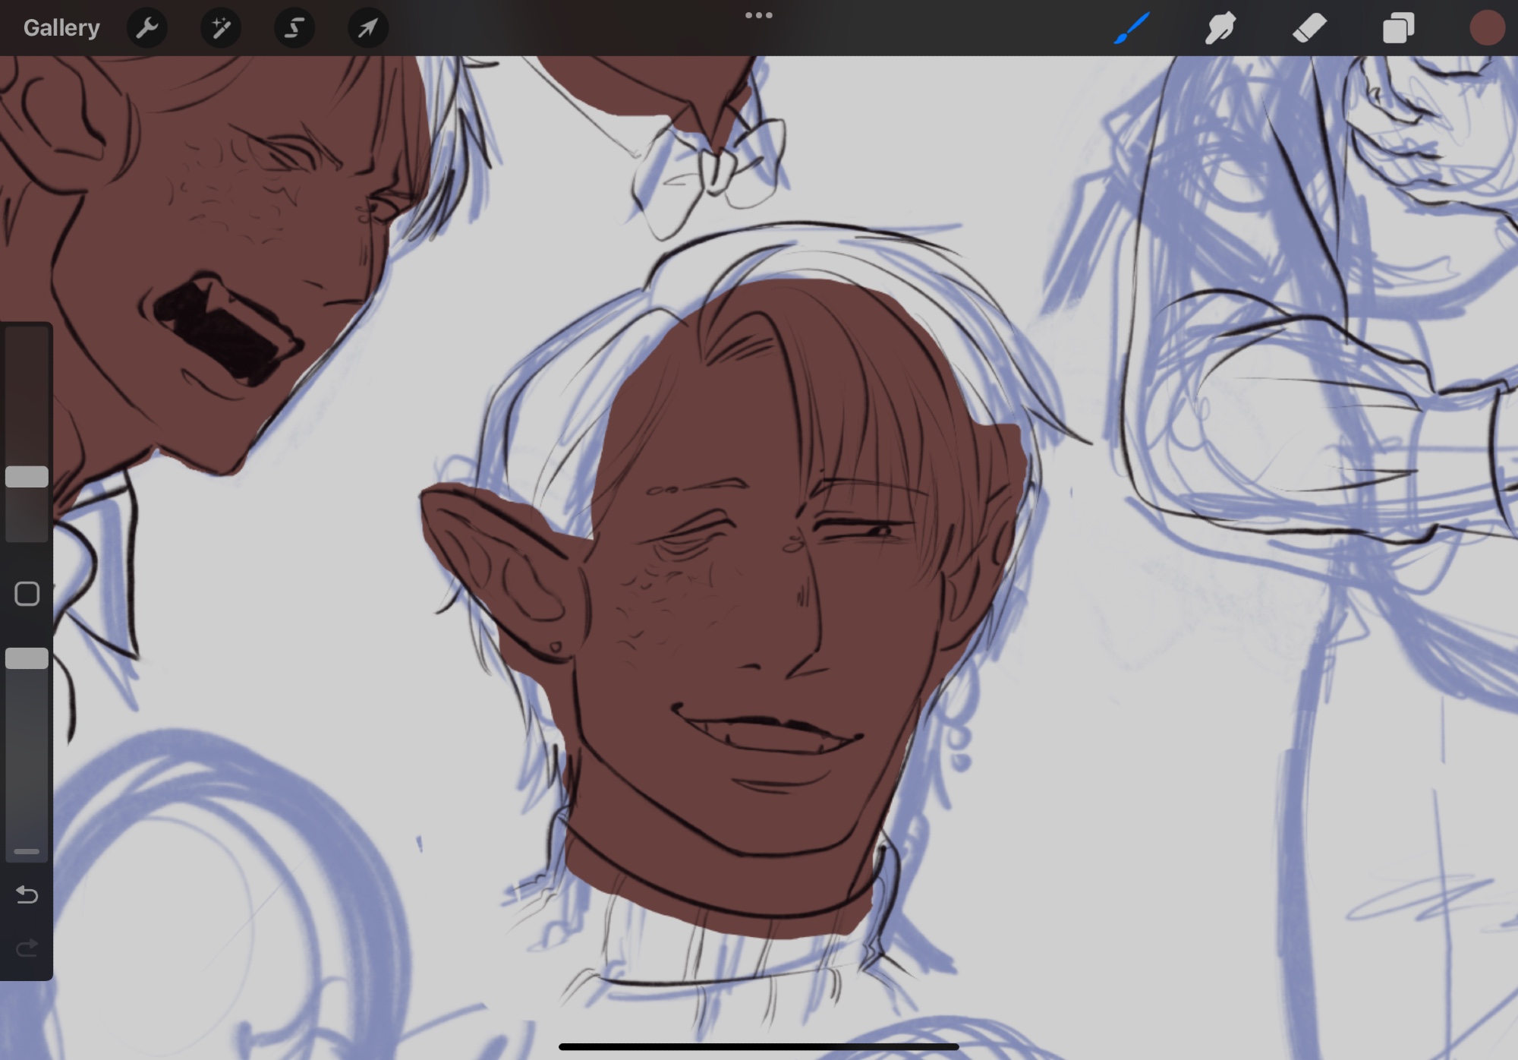
Task: Return to the Gallery
Action: (61, 29)
